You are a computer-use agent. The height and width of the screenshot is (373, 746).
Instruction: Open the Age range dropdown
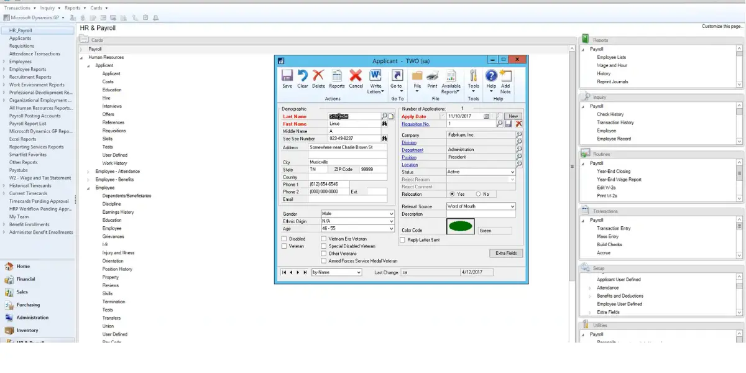point(391,229)
